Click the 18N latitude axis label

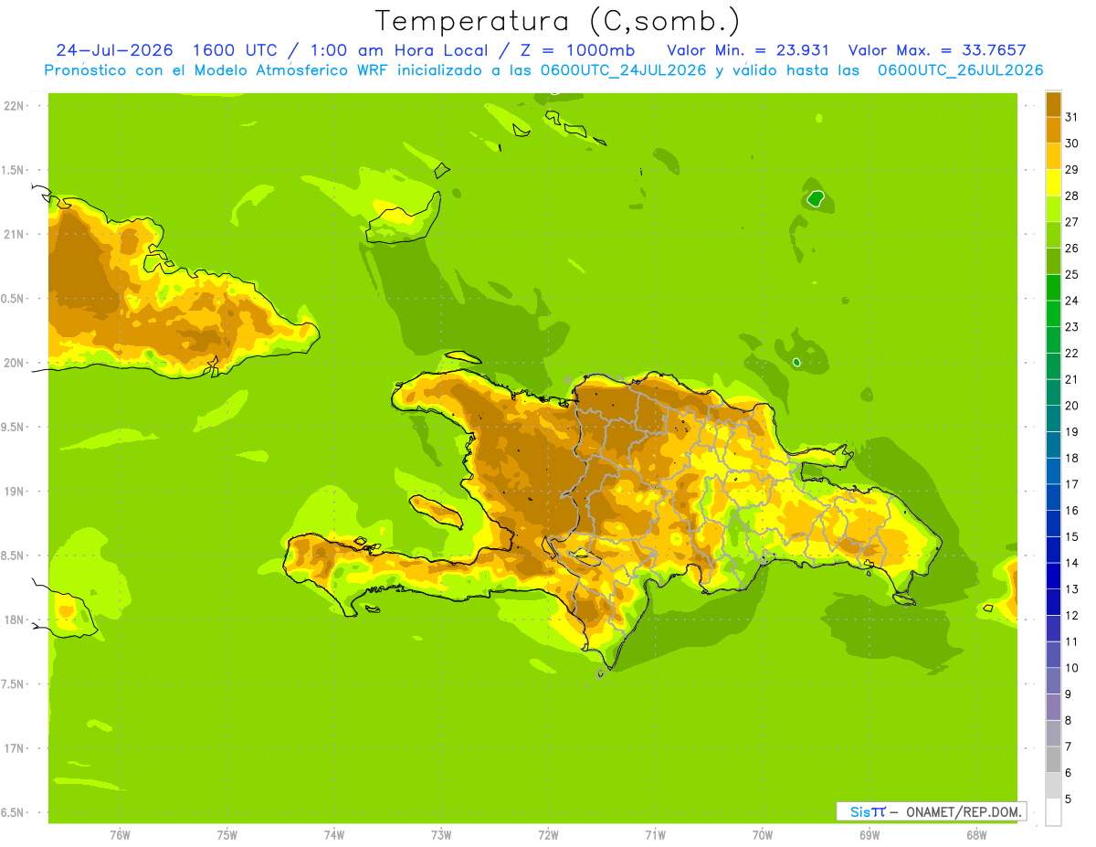coord(14,619)
